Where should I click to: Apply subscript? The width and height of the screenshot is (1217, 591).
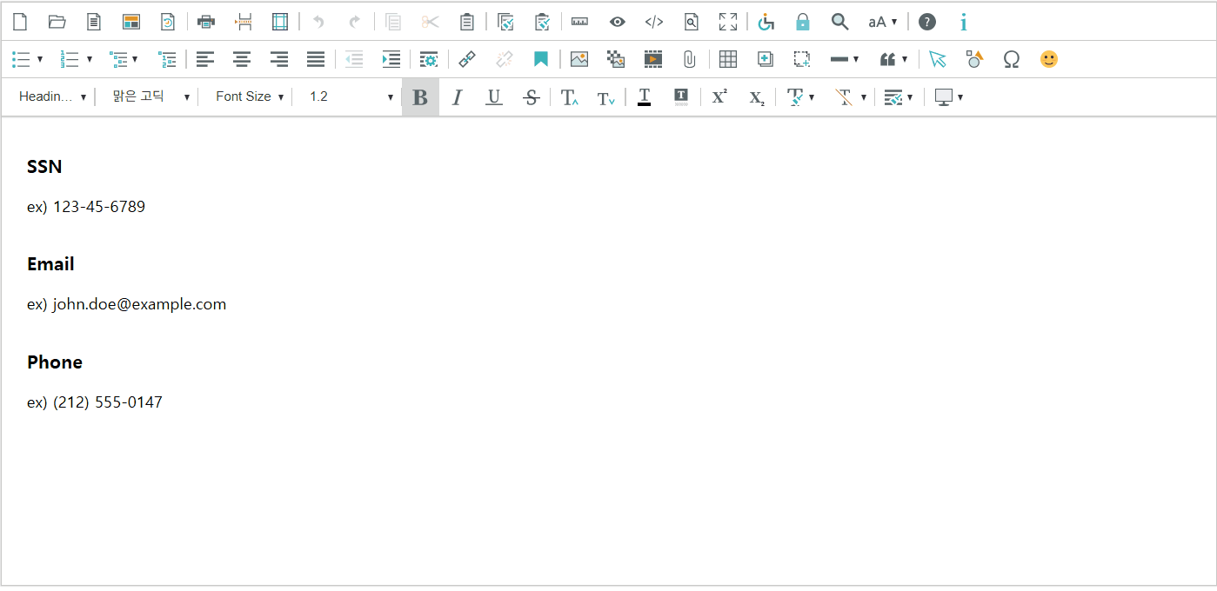[x=757, y=96]
